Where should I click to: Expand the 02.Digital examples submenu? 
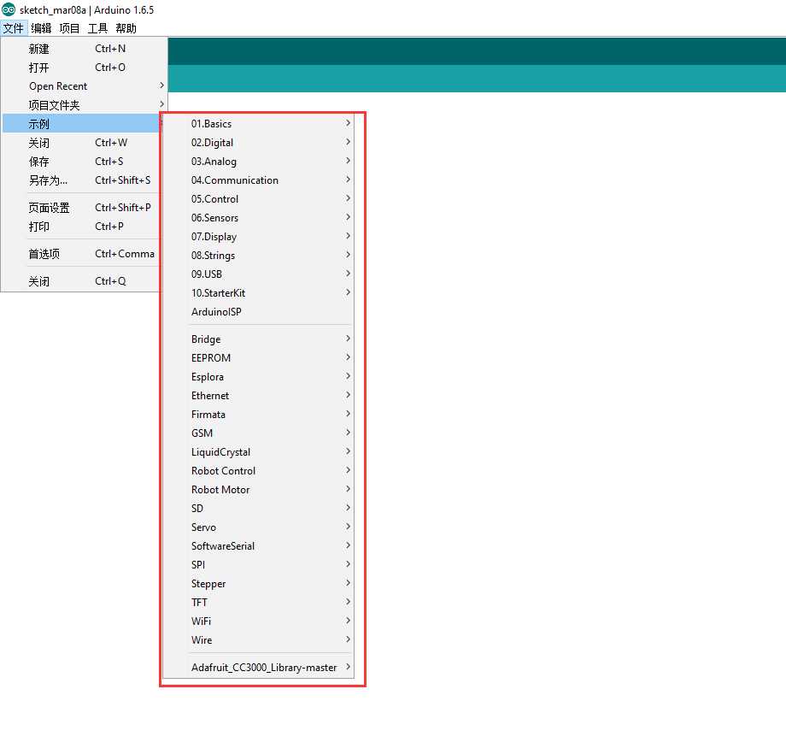(x=259, y=143)
